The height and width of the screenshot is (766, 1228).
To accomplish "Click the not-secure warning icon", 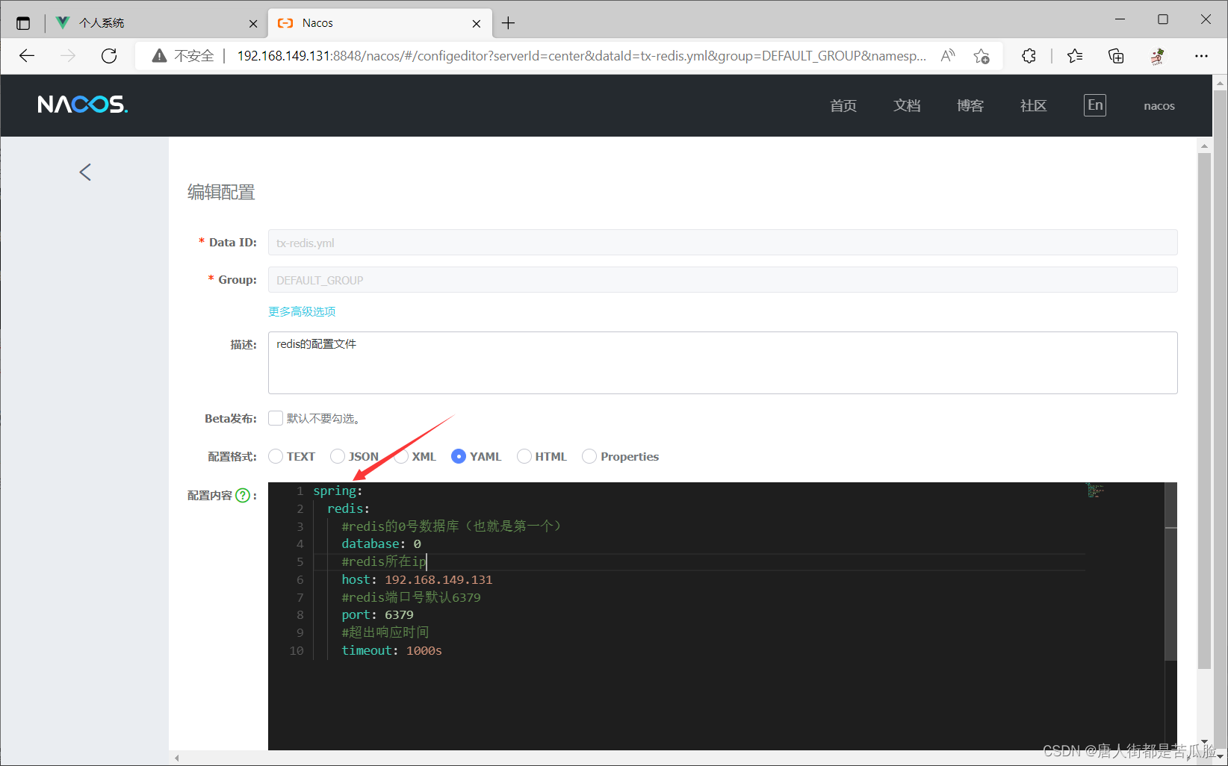I will point(159,56).
